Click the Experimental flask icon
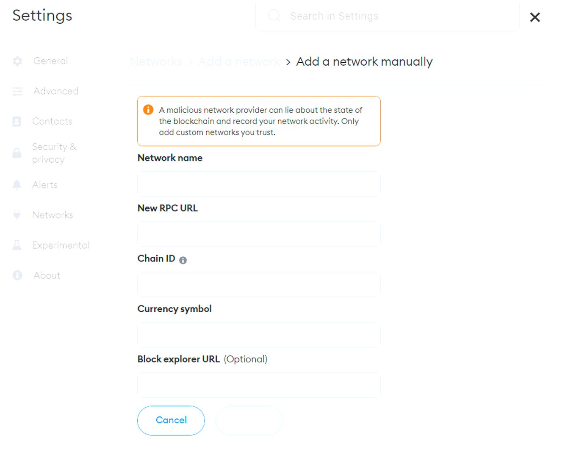 click(x=17, y=245)
